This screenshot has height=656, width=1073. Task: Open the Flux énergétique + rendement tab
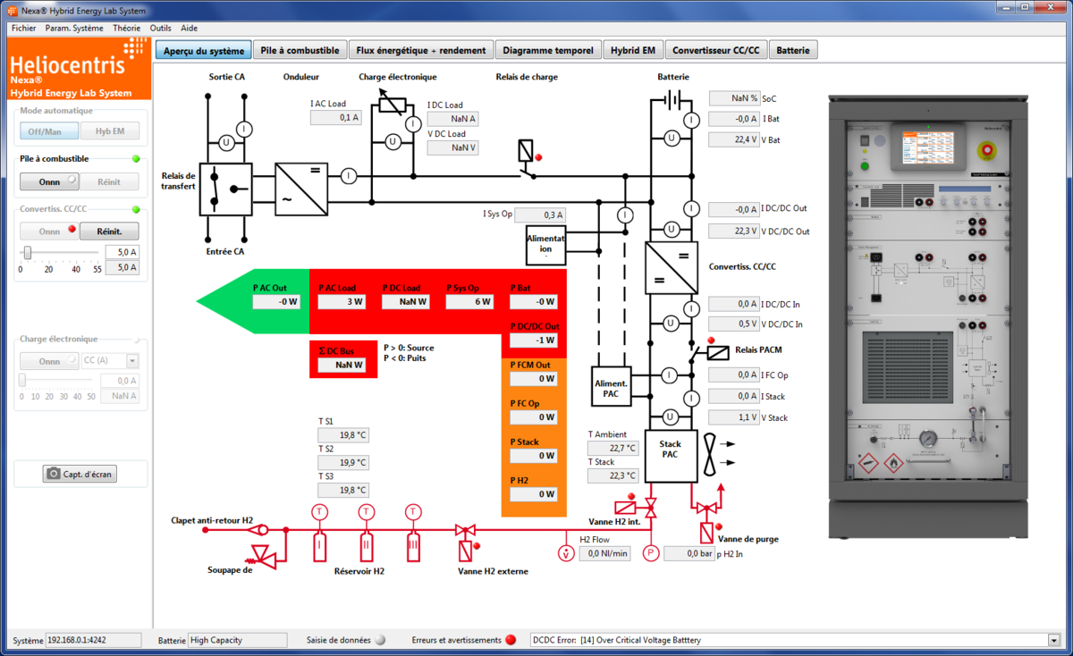pyautogui.click(x=420, y=50)
